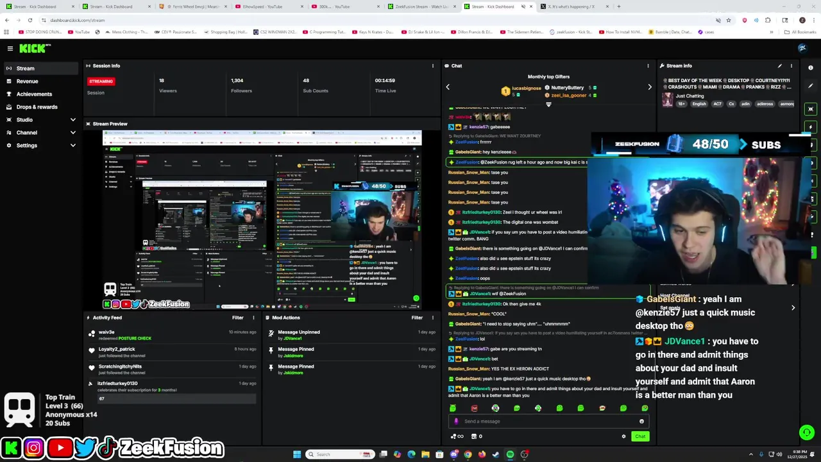
Task: Click the English stream tag
Action: pos(699,104)
